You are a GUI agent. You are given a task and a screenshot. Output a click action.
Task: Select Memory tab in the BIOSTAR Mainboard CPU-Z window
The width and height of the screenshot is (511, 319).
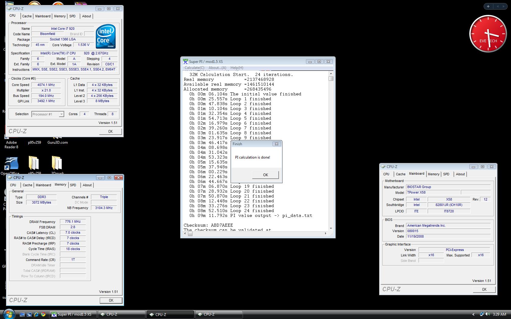click(434, 174)
